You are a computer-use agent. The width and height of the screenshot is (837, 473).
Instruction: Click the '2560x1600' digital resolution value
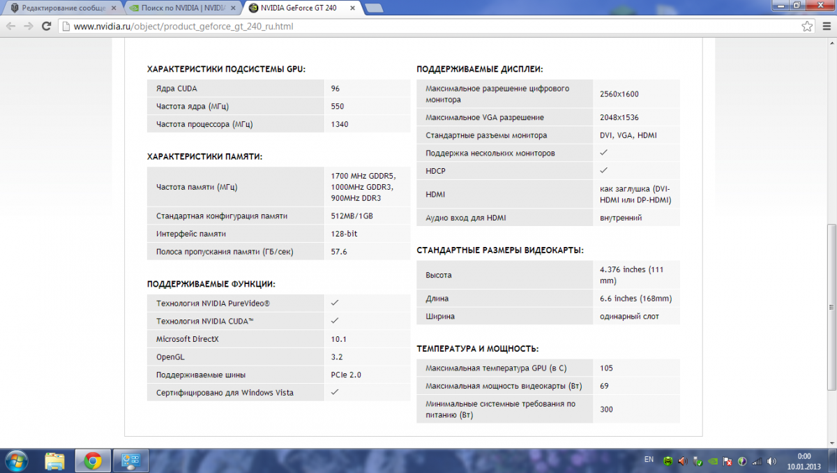point(619,94)
